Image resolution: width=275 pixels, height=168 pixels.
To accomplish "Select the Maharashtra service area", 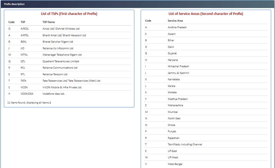I will tap(175, 105).
